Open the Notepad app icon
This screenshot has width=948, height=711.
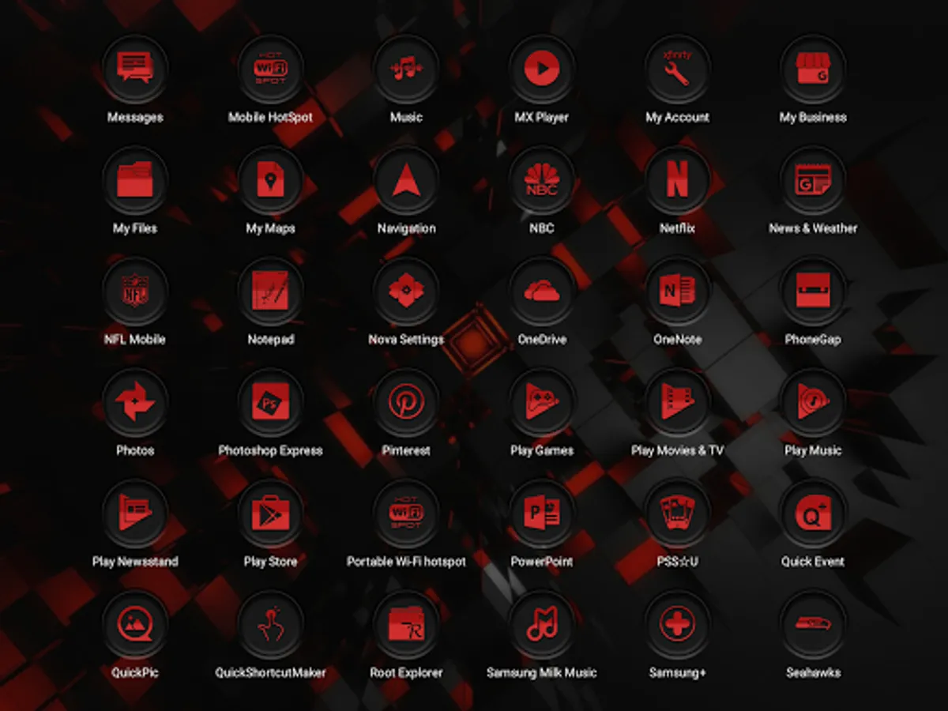pos(271,292)
